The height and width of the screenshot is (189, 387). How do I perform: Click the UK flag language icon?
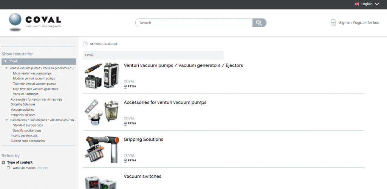point(356,4)
